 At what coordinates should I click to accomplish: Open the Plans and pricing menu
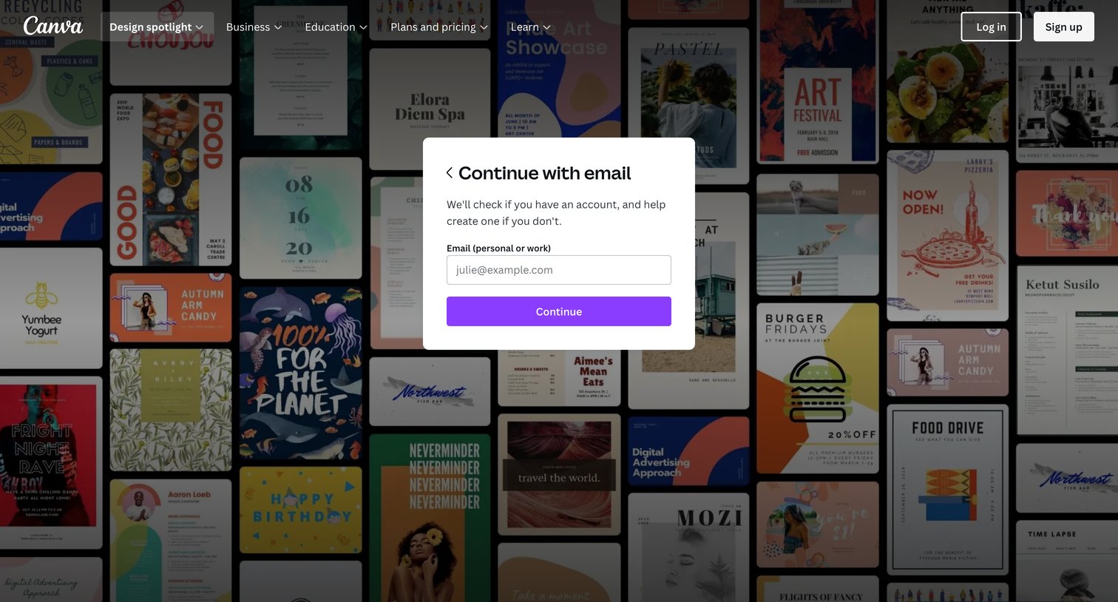[x=439, y=27]
